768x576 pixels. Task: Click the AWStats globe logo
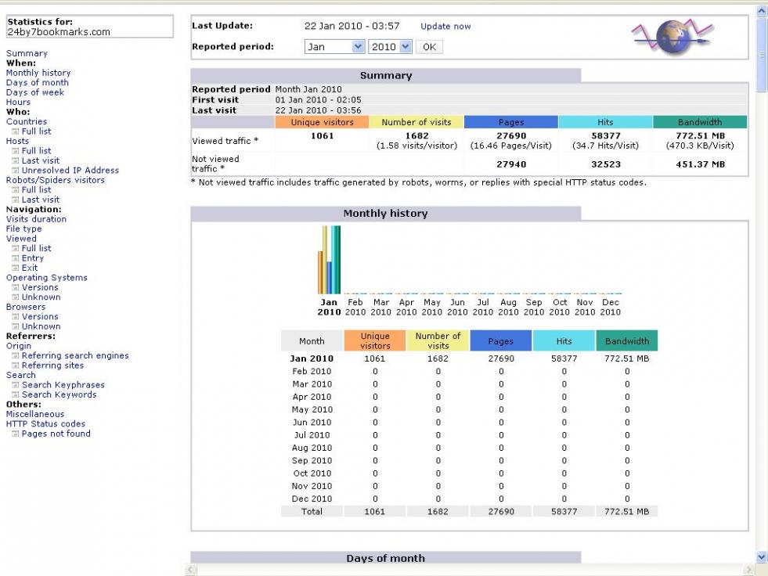point(671,37)
